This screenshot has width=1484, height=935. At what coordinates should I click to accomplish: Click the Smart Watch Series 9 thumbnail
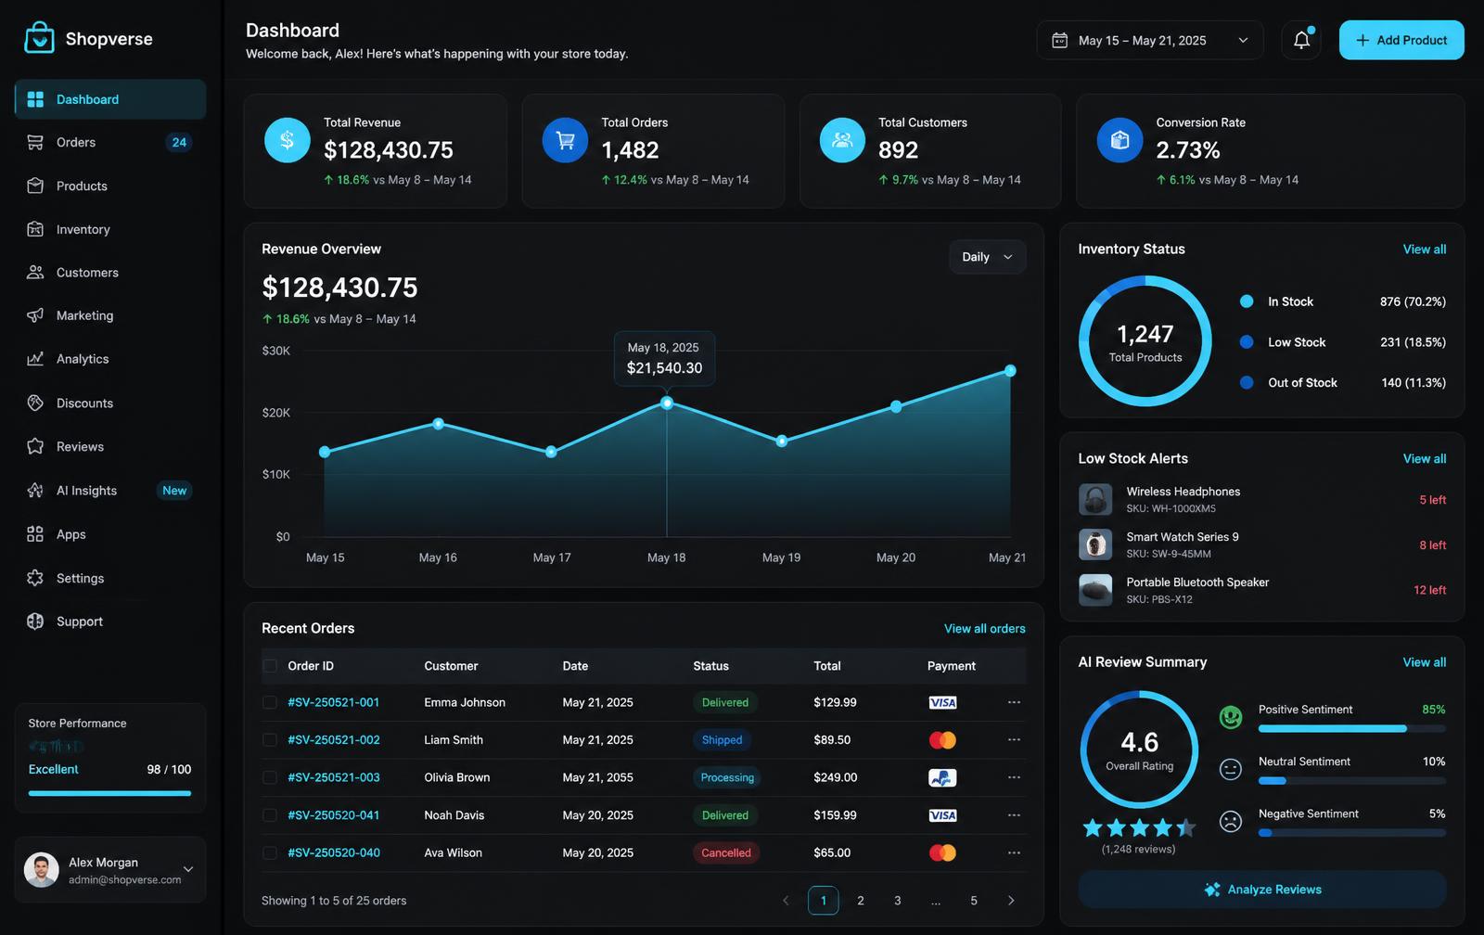[1095, 544]
